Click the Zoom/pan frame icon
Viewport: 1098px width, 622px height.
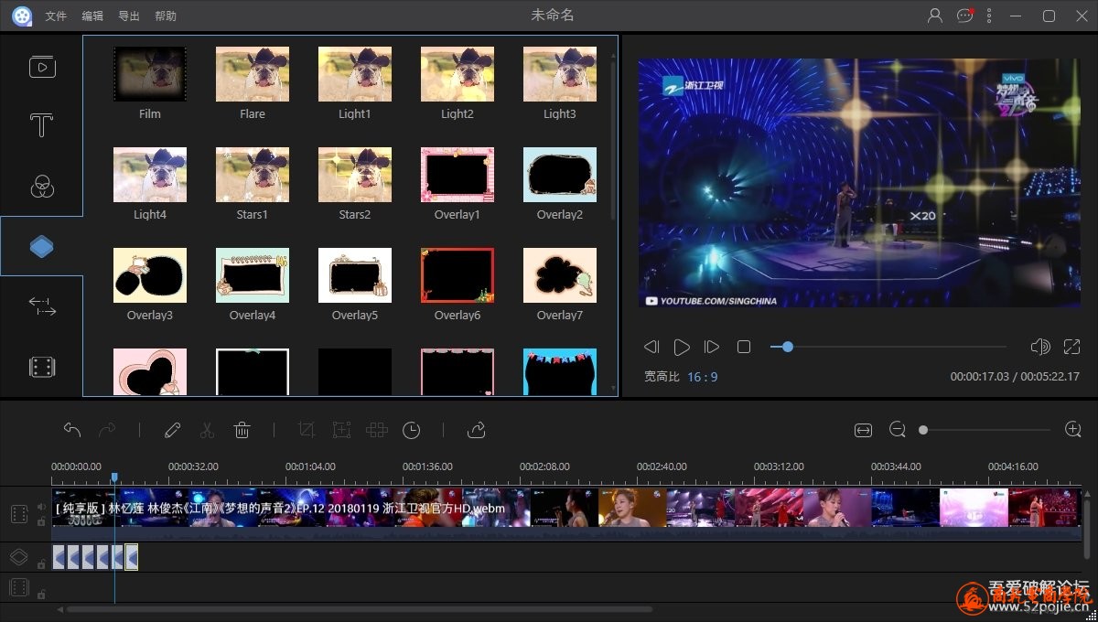point(341,430)
